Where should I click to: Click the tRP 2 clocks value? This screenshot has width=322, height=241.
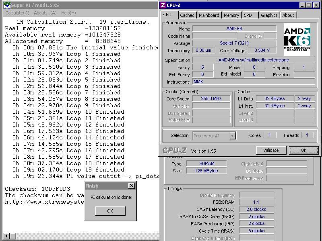pos(256,223)
